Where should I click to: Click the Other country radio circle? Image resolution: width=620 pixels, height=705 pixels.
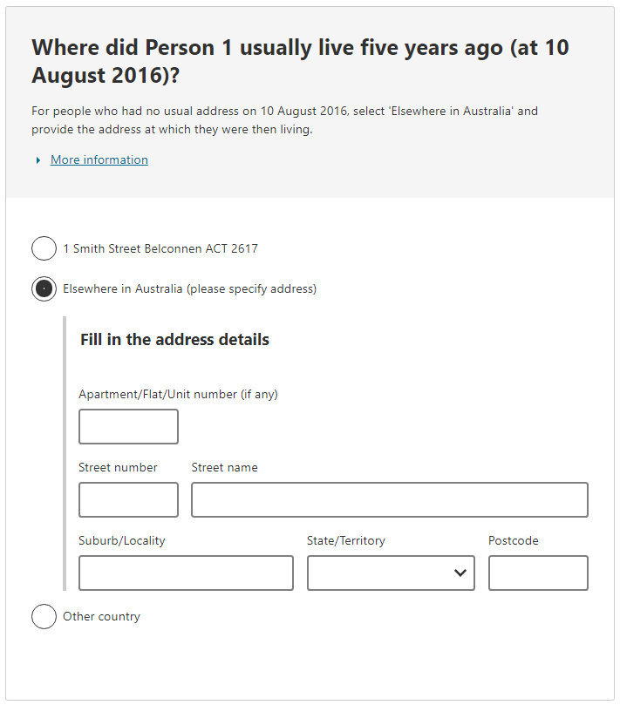pyautogui.click(x=44, y=616)
